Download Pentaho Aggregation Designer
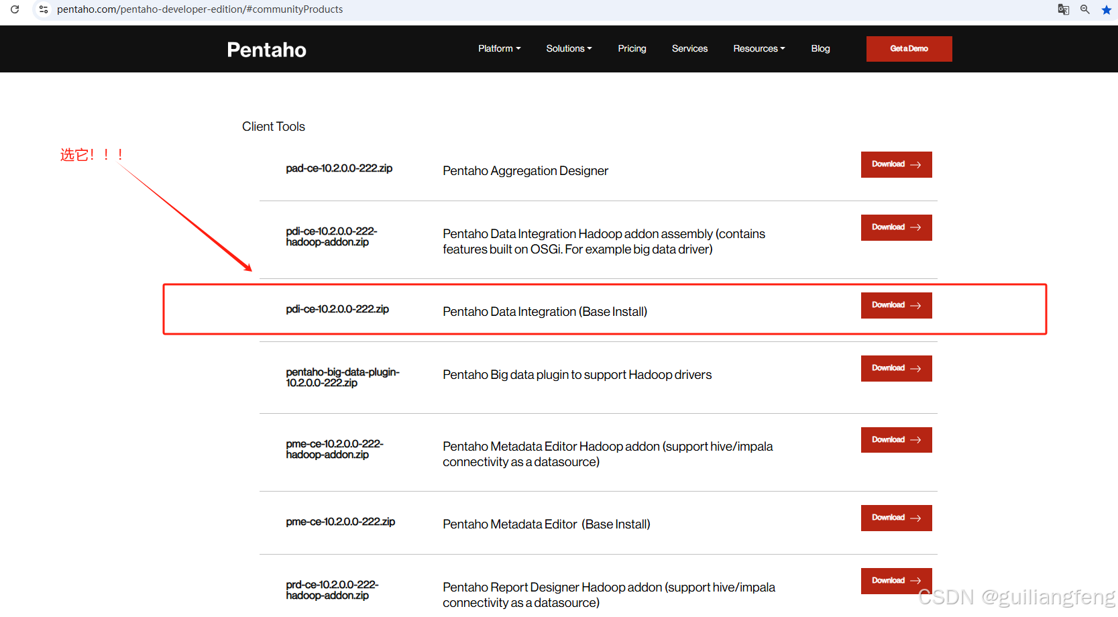The image size is (1118, 617). (896, 164)
